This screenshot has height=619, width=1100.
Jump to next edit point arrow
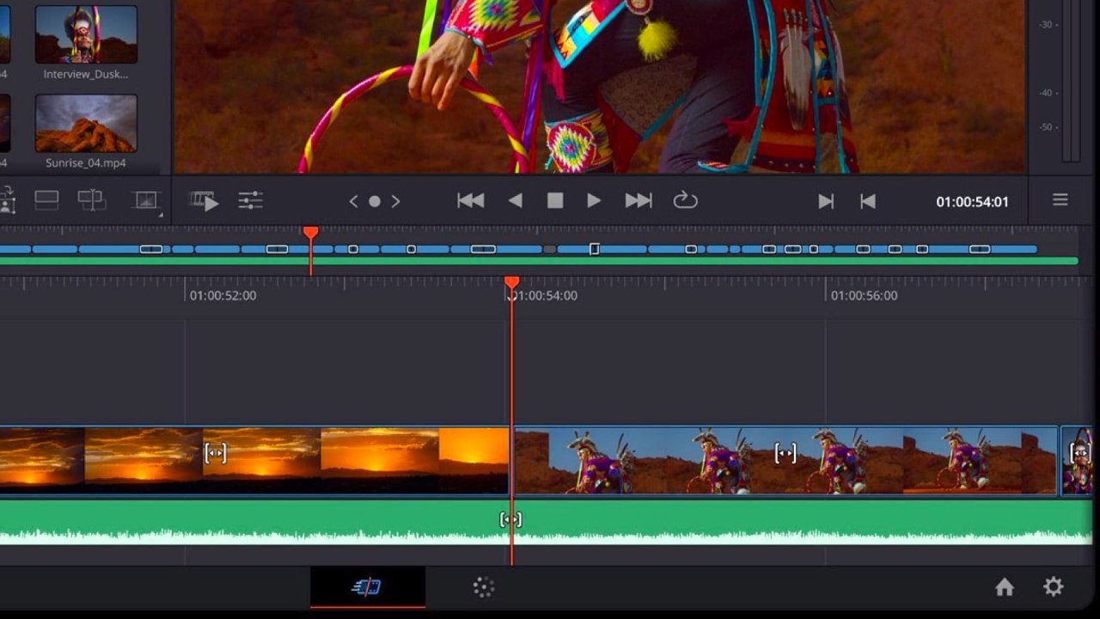tap(395, 201)
